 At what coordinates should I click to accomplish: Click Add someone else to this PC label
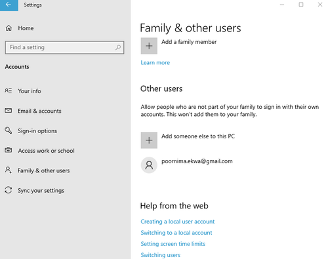[198, 136]
